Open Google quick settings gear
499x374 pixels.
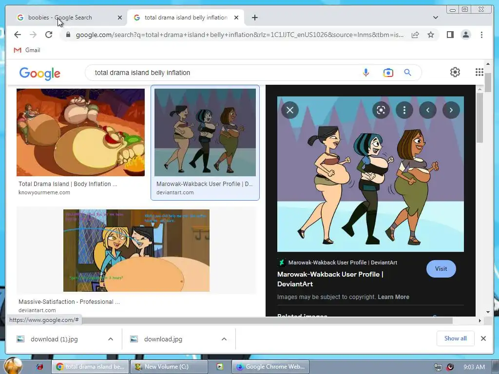(455, 72)
